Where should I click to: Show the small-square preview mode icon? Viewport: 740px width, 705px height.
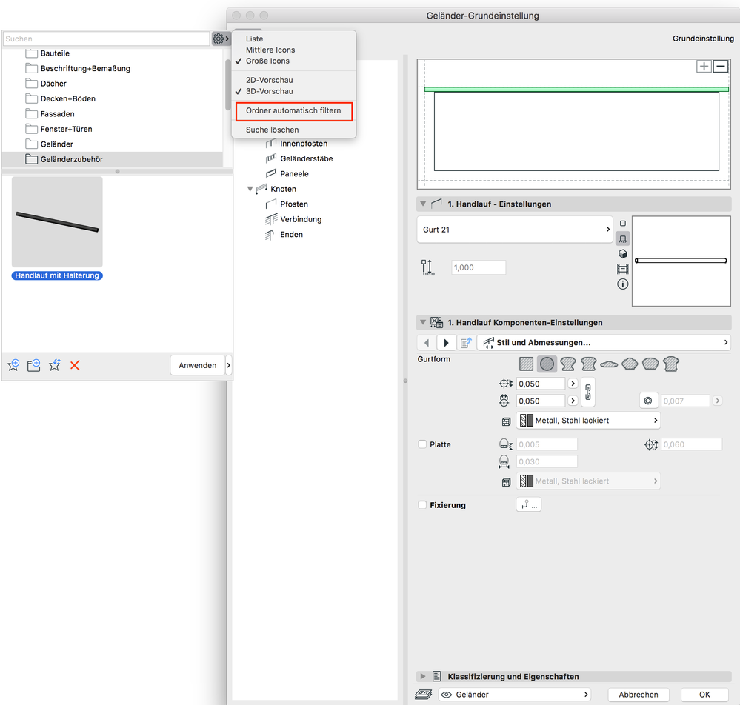(623, 223)
